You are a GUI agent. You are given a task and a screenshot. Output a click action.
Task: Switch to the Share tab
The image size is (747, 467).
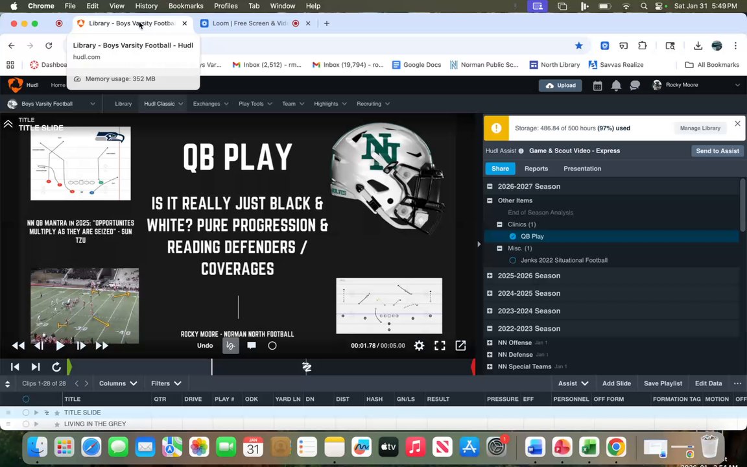pos(500,169)
